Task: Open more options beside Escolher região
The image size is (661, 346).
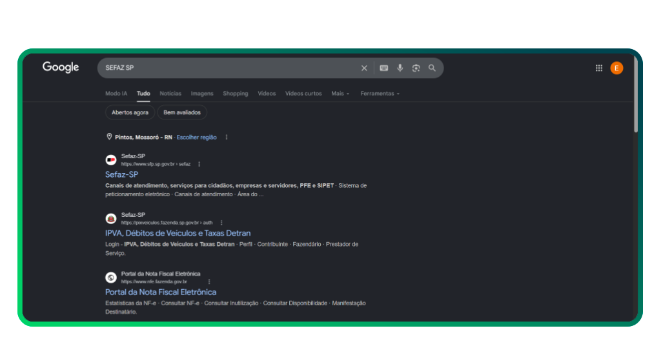Action: coord(227,137)
